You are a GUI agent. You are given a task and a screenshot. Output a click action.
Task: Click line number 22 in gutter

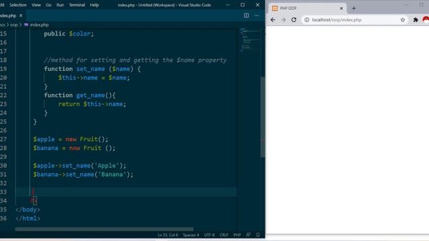3,95
